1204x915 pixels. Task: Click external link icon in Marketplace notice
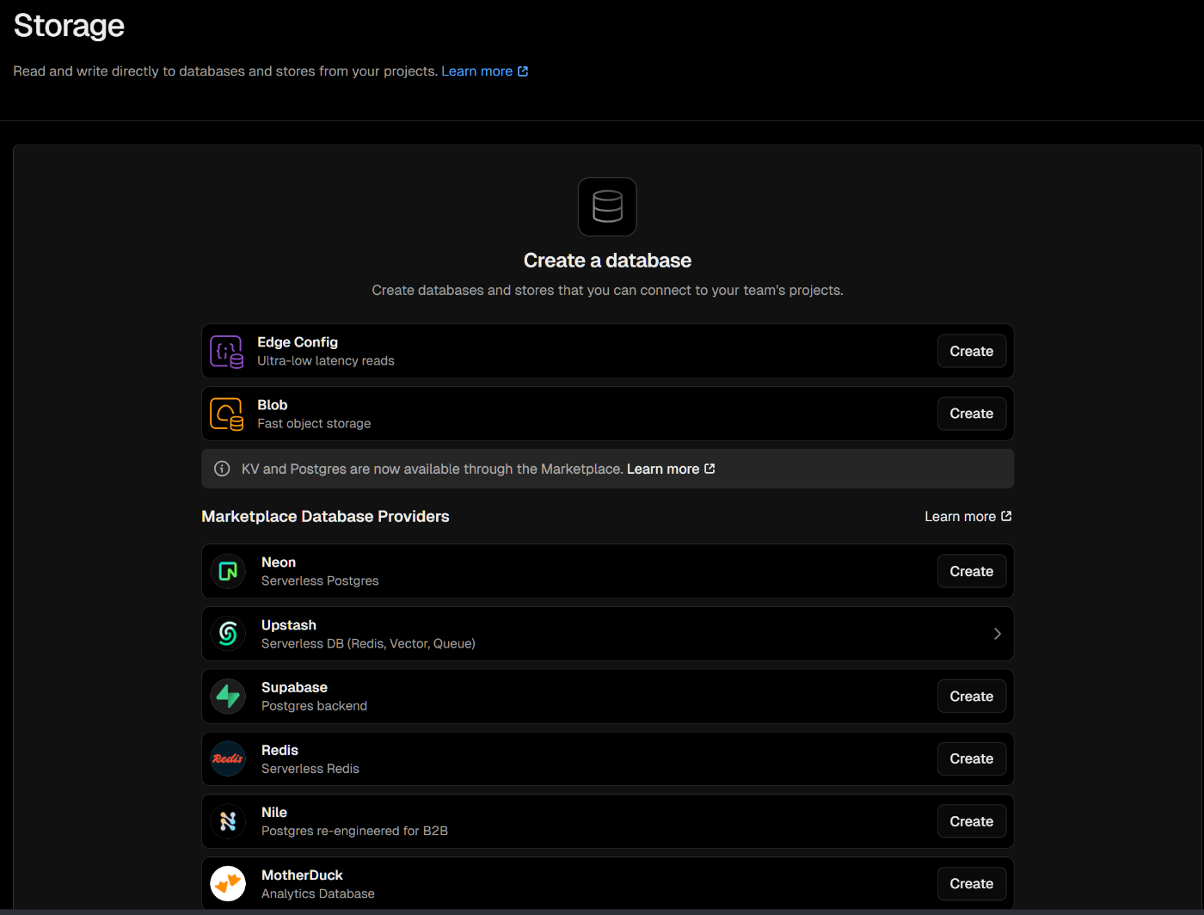(x=709, y=469)
